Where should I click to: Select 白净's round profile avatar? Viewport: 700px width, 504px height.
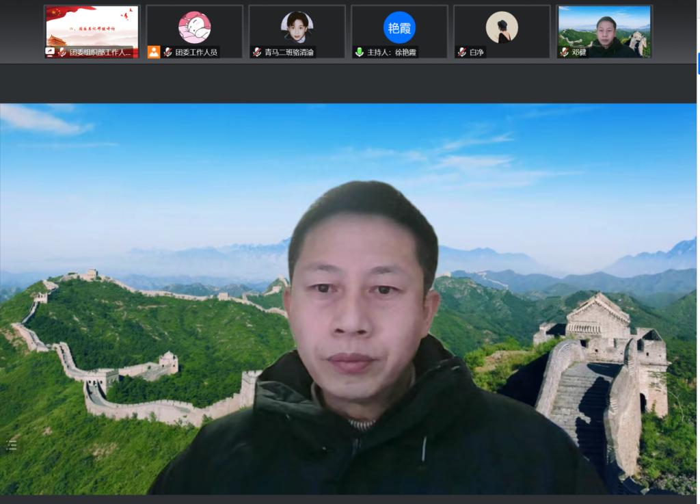pyautogui.click(x=502, y=27)
